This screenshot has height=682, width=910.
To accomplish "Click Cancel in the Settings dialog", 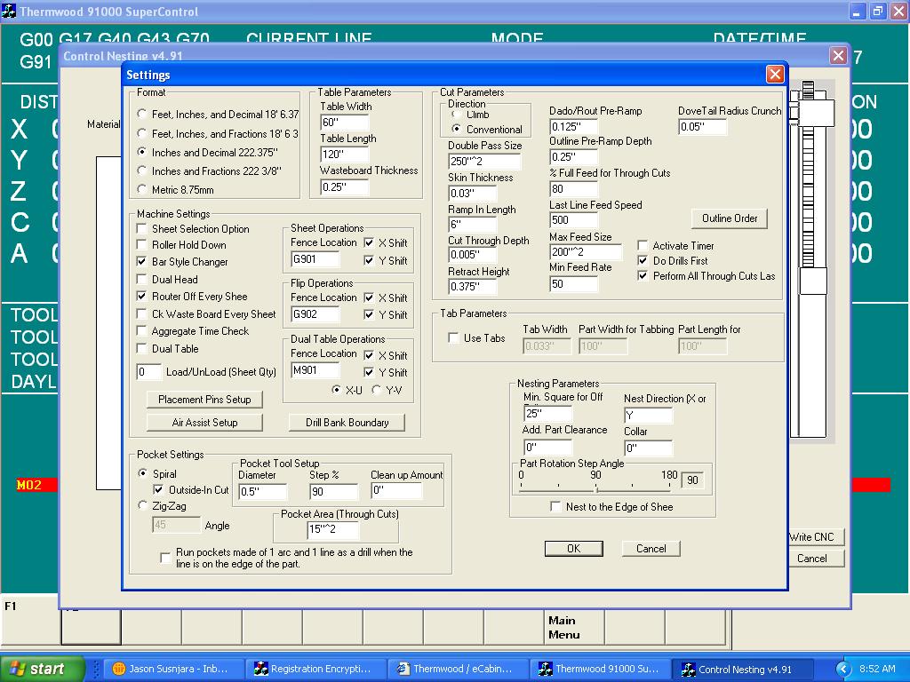I will coord(651,548).
